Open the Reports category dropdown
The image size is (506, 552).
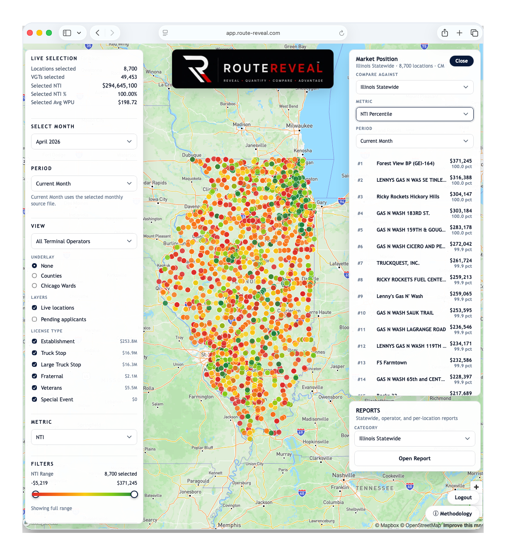coord(414,439)
